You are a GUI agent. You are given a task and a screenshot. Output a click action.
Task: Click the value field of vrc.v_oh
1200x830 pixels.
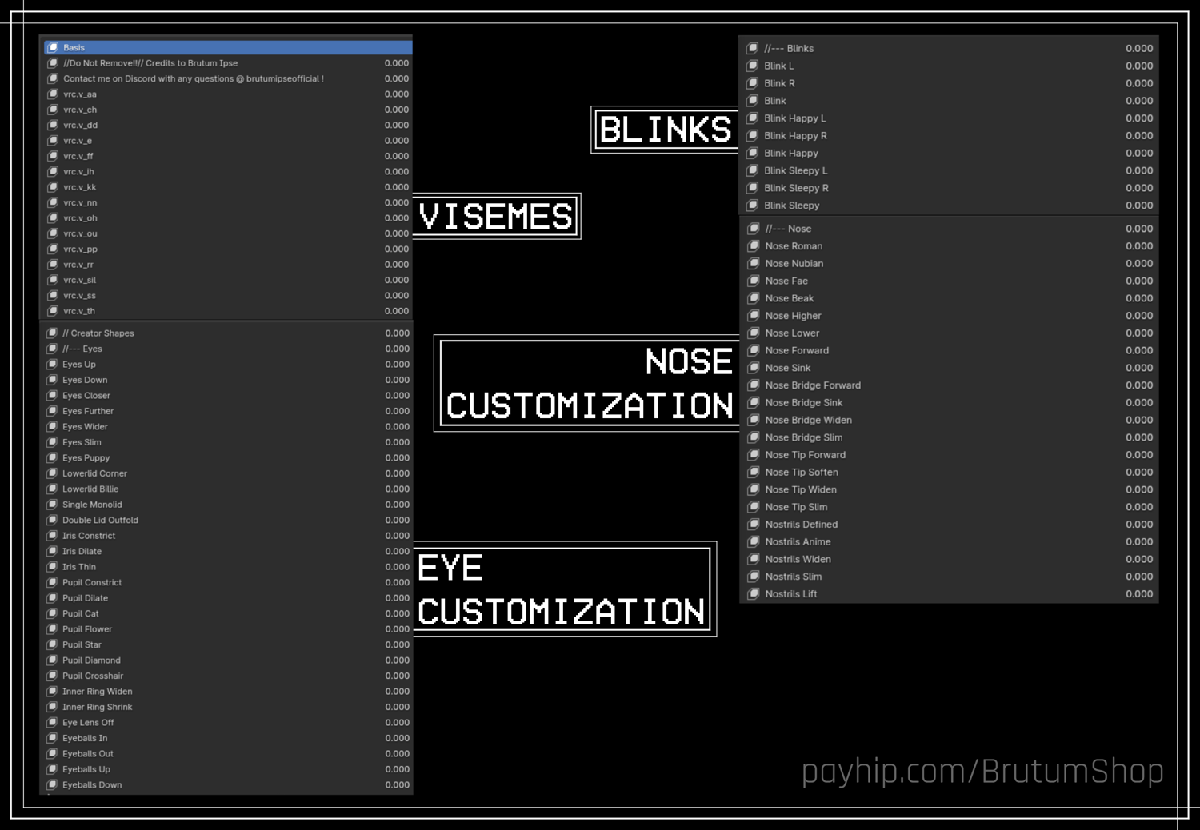coord(396,217)
